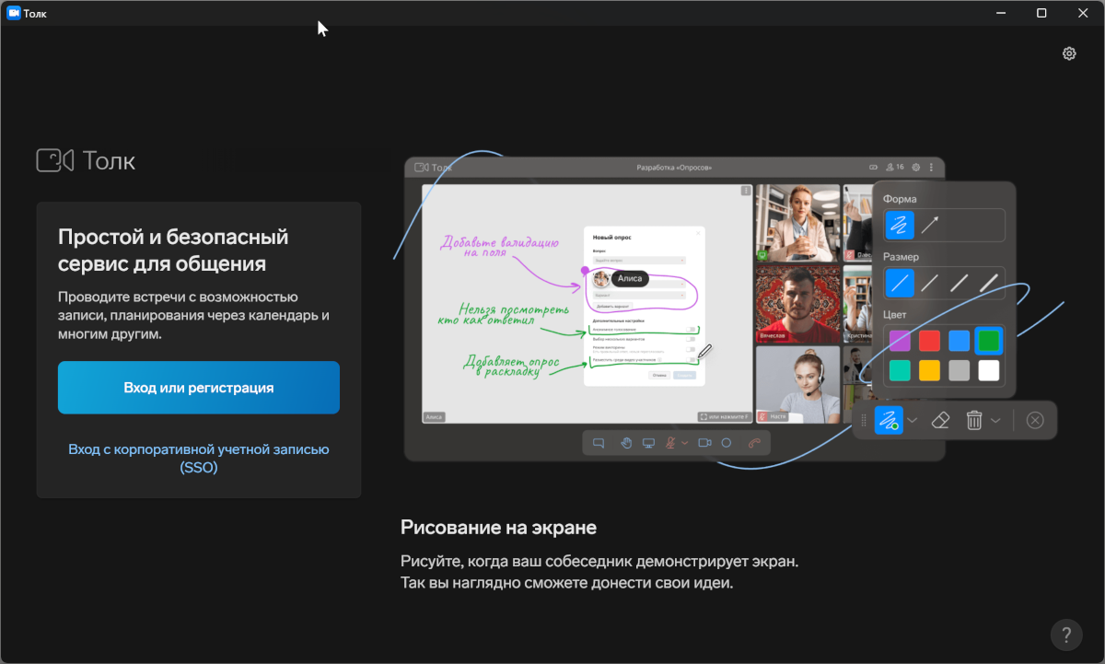1105x664 pixels.
Task: Click the screen share monitor icon
Action: (648, 443)
